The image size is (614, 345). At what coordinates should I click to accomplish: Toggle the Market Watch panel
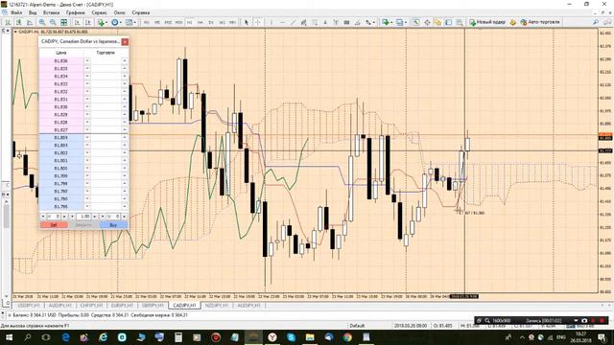click(x=416, y=22)
